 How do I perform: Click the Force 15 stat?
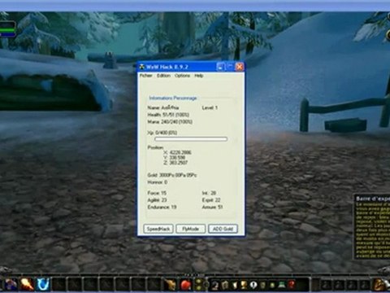point(157,193)
